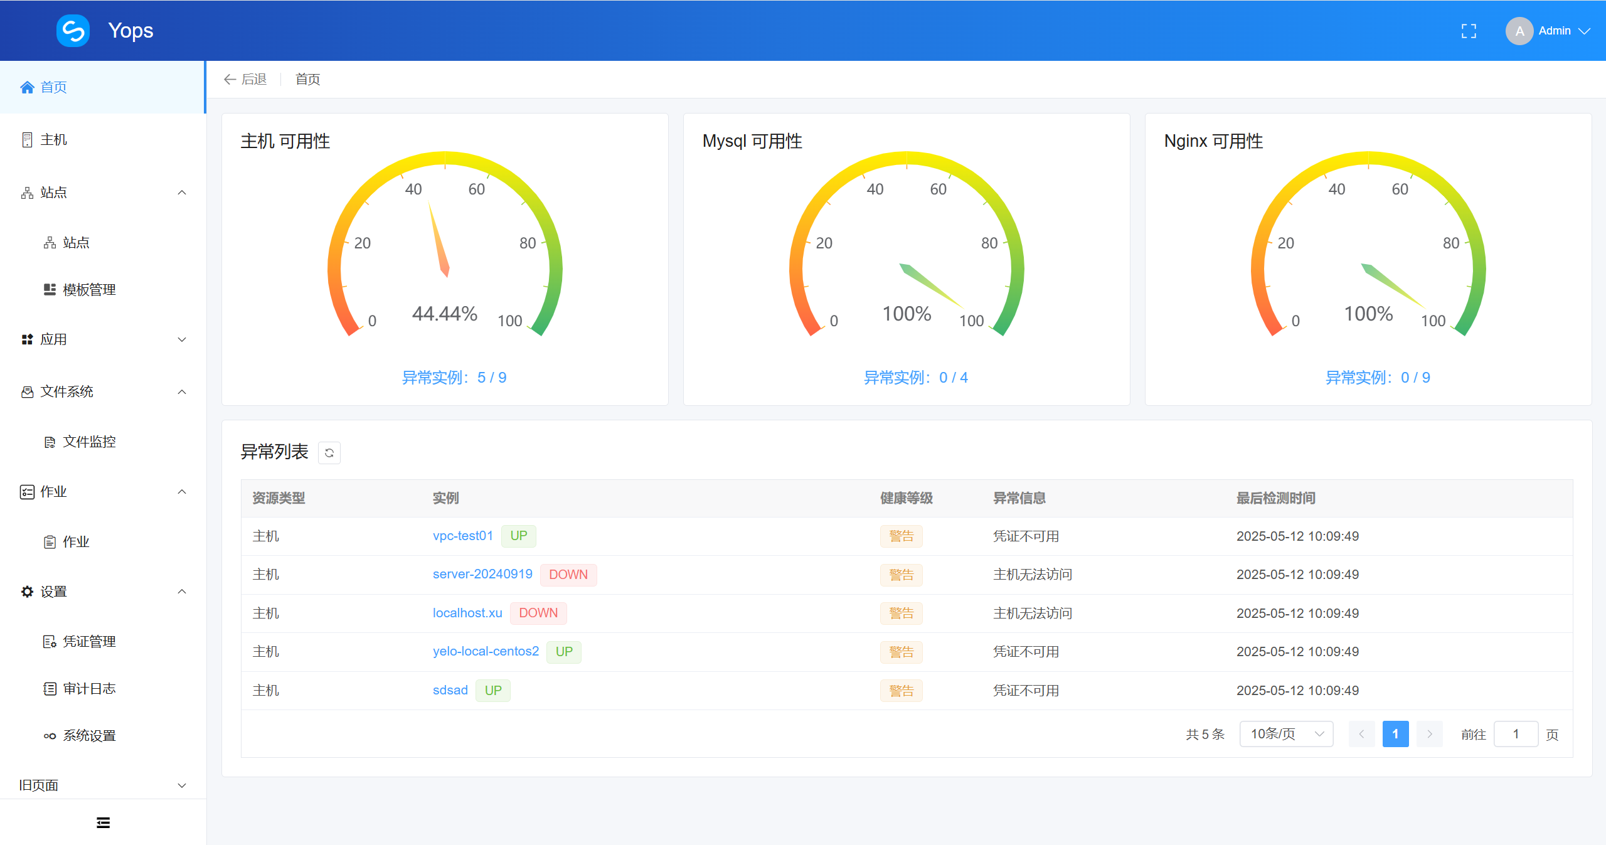Screen dimensions: 1606x845
Task: Open the 10条/页 page size dropdown
Action: pyautogui.click(x=1286, y=734)
